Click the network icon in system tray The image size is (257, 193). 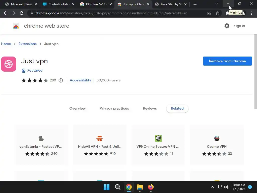click(x=220, y=187)
